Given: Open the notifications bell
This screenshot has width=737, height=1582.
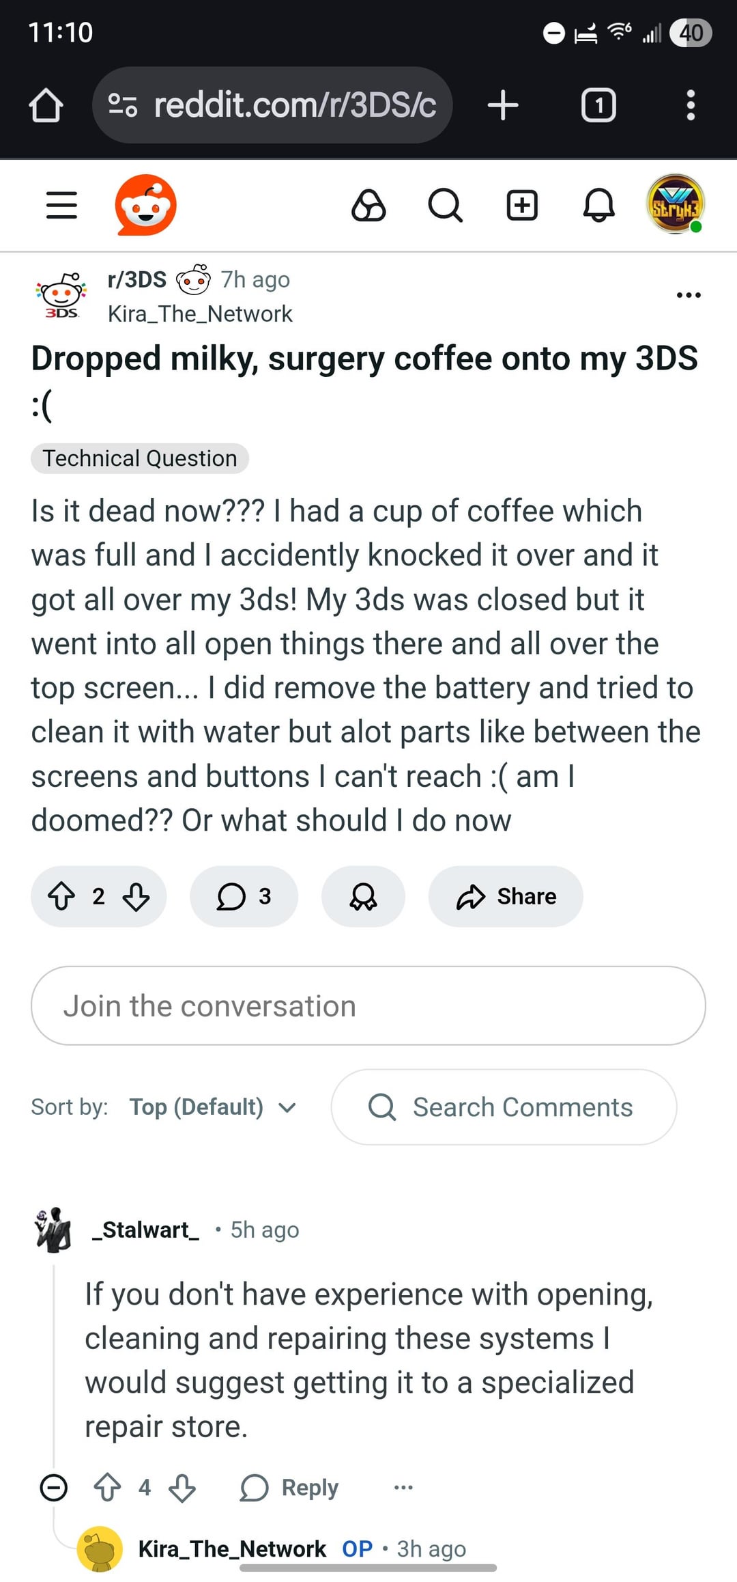Looking at the screenshot, I should pos(598,205).
